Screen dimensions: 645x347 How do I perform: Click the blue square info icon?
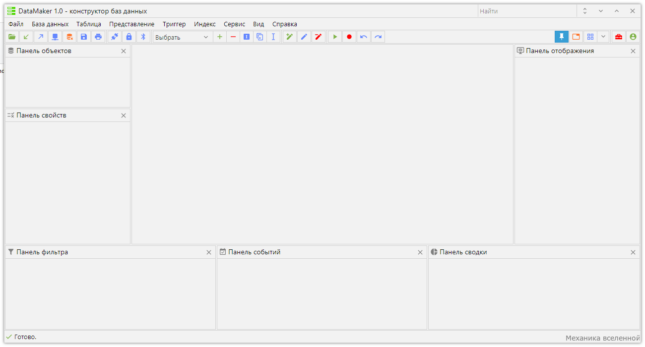pyautogui.click(x=247, y=37)
